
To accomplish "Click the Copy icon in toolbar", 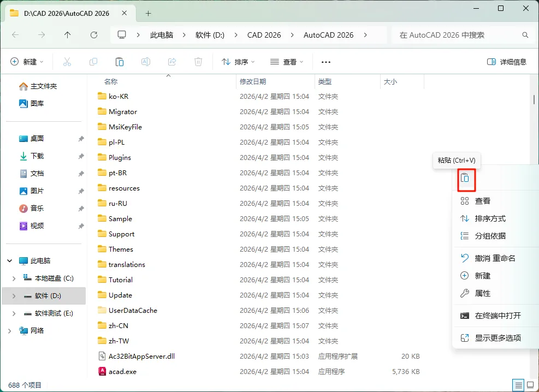I will click(93, 62).
